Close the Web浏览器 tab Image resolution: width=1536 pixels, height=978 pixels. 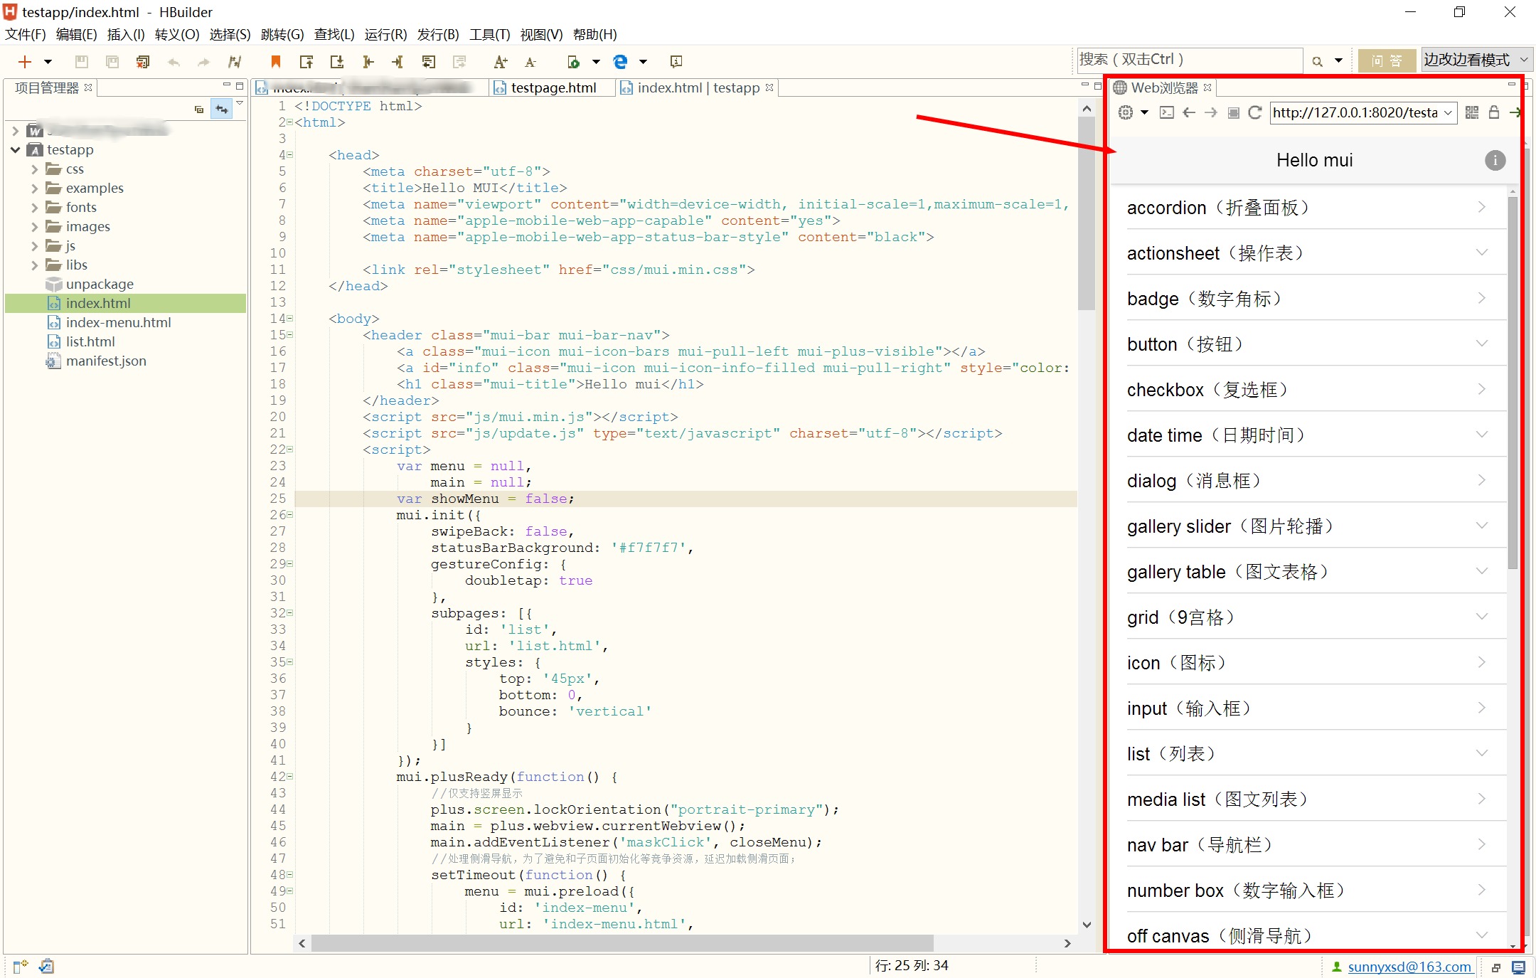click(1207, 87)
